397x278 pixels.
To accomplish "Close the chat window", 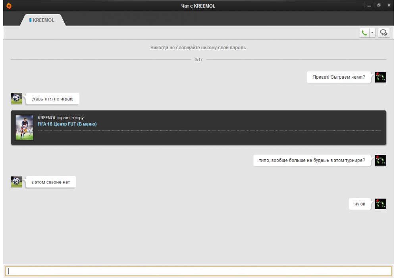I will point(389,5).
